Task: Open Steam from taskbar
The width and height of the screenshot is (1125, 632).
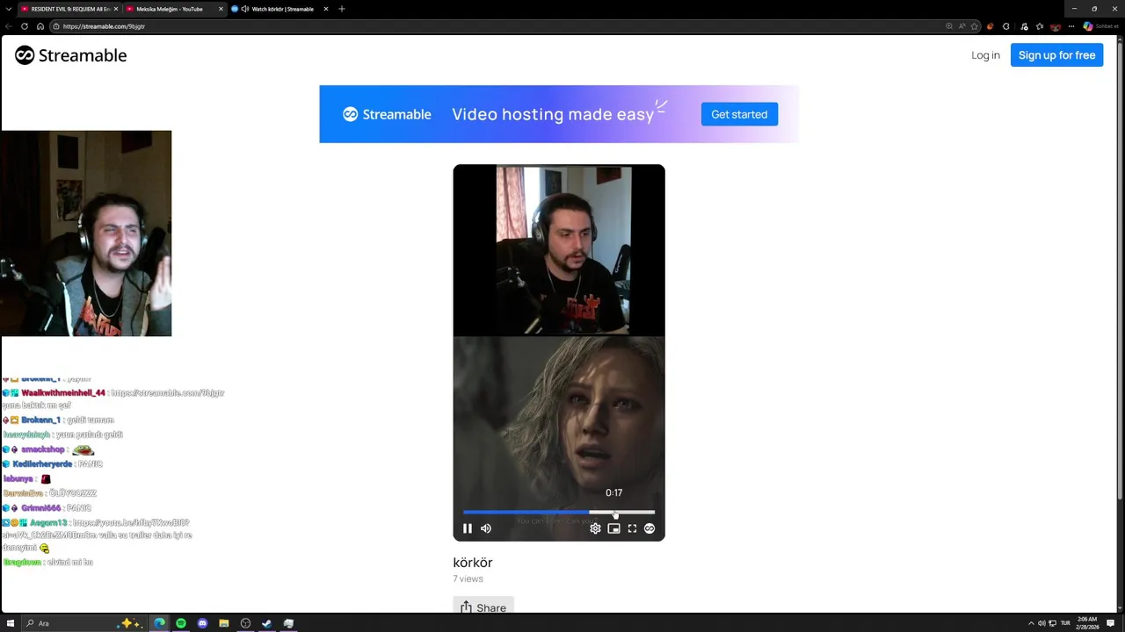Action: (266, 623)
